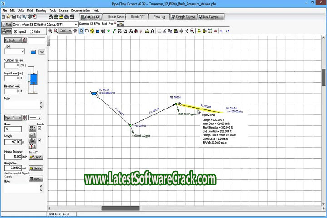
Task: Click the Results PDF button
Action: coord(137,17)
